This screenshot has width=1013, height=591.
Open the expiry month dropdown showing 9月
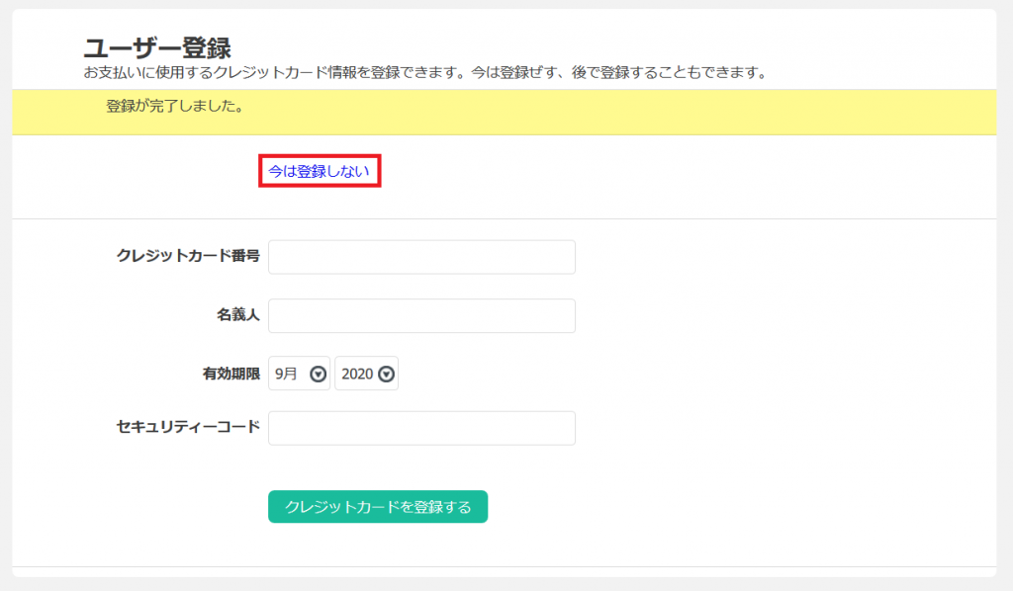click(299, 374)
